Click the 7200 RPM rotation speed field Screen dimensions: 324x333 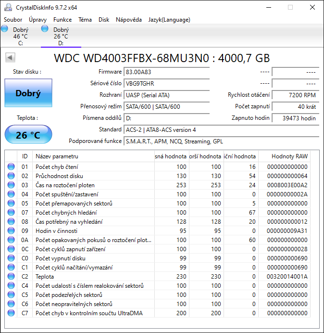(x=295, y=95)
